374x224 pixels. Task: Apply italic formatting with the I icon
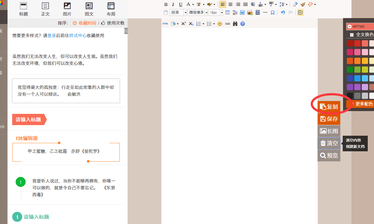click(173, 4)
